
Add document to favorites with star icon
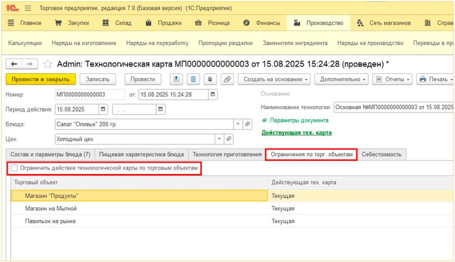point(48,64)
